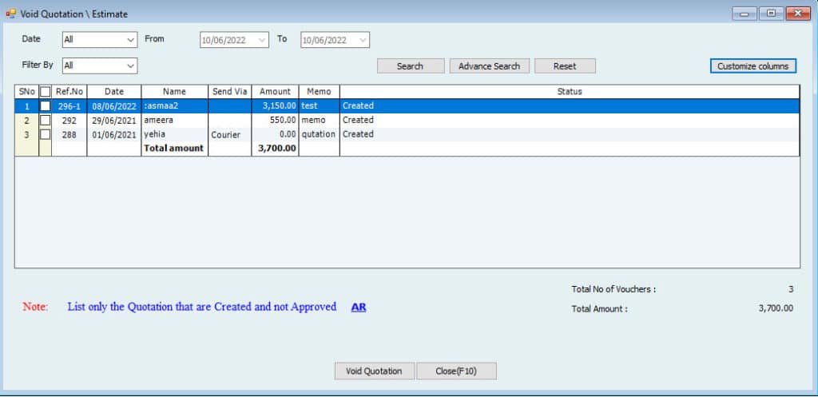
Task: Tick the checkbox for quotation 296-1
Action: (x=46, y=105)
